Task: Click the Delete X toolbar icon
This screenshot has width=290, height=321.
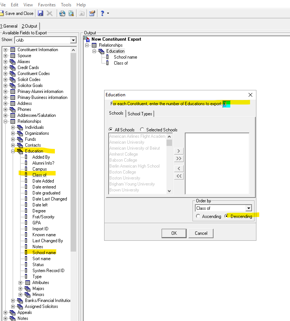Action: (x=49, y=13)
